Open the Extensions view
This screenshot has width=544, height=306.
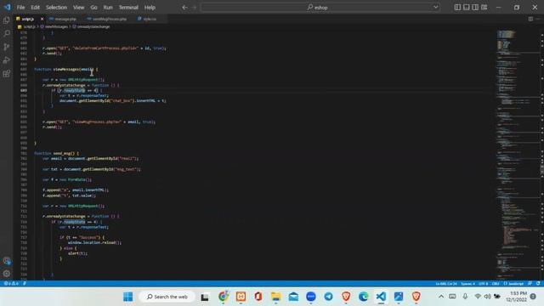coord(6,74)
